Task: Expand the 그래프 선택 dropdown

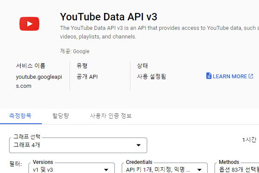Action: click(78, 145)
